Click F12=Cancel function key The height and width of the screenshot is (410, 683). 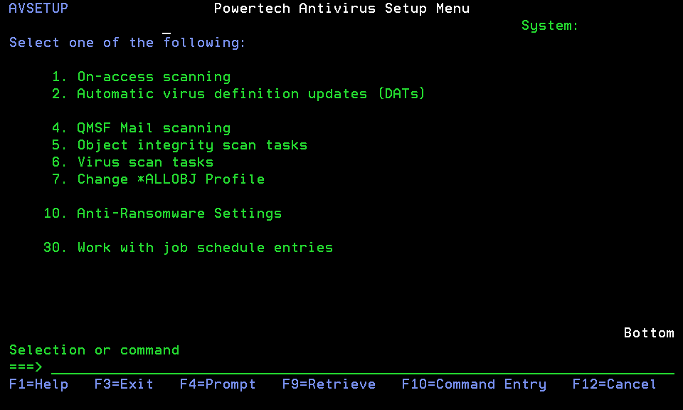614,384
